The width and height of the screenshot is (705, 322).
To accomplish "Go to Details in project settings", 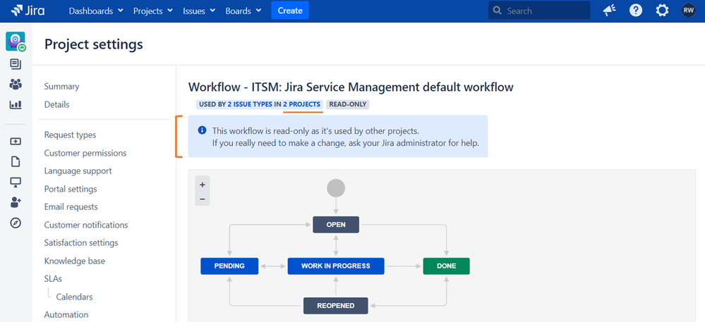I will click(56, 105).
